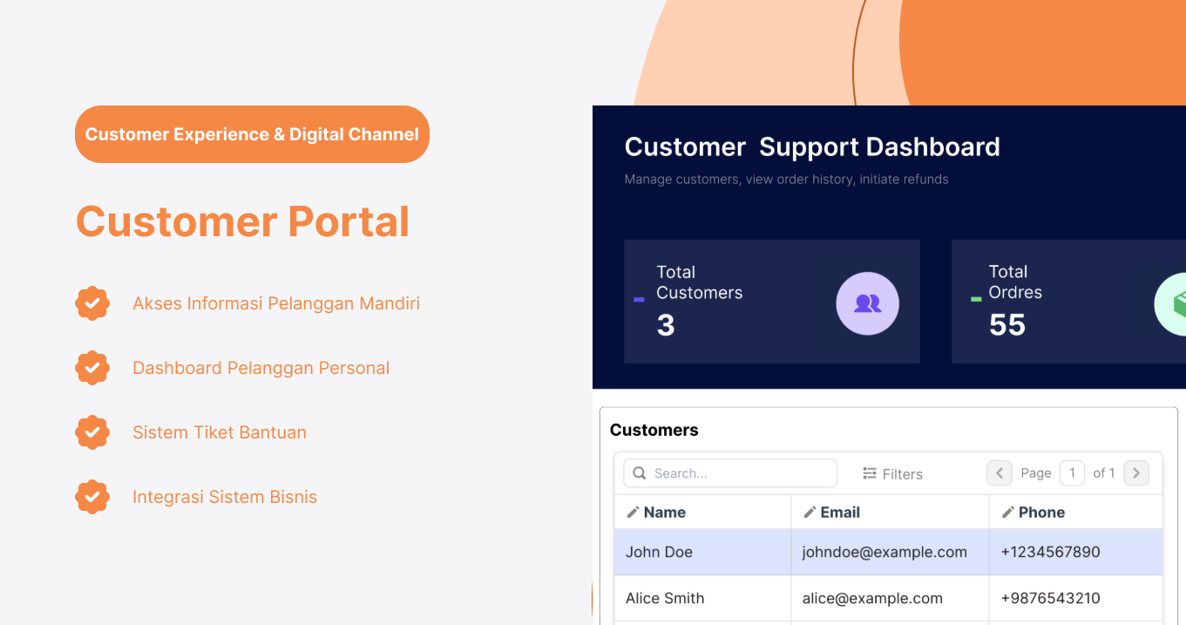Image resolution: width=1186 pixels, height=625 pixels.
Task: Click the Filters list icon
Action: 868,473
